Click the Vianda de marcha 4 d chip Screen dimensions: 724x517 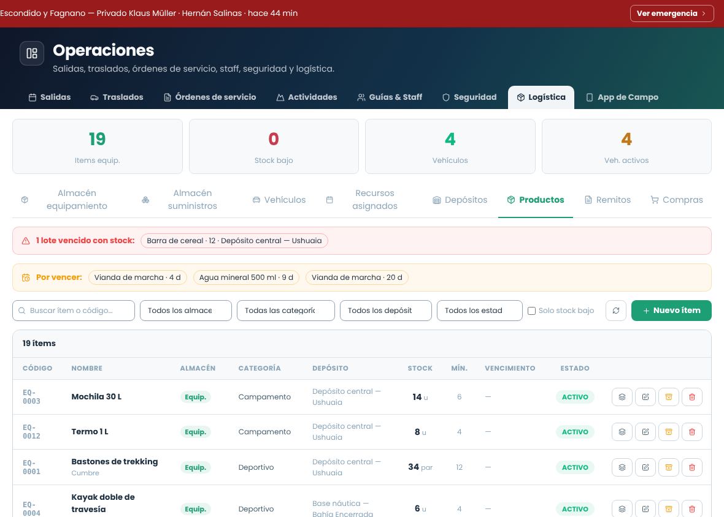pos(137,277)
